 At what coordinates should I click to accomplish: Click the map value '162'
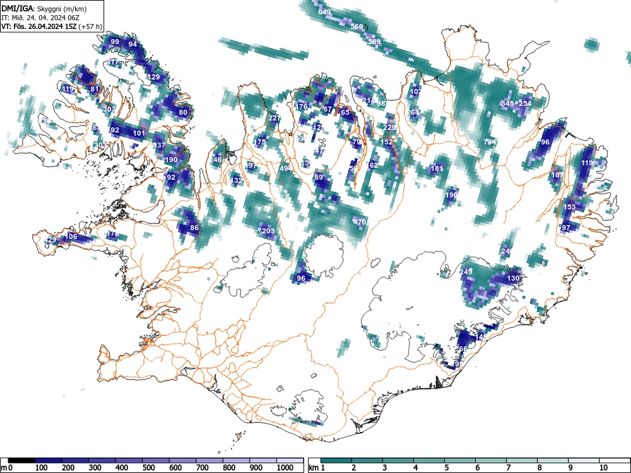click(373, 165)
